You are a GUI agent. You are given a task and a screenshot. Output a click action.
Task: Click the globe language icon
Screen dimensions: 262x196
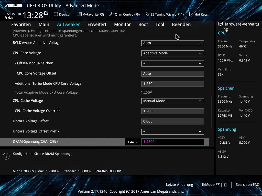coord(56,14)
